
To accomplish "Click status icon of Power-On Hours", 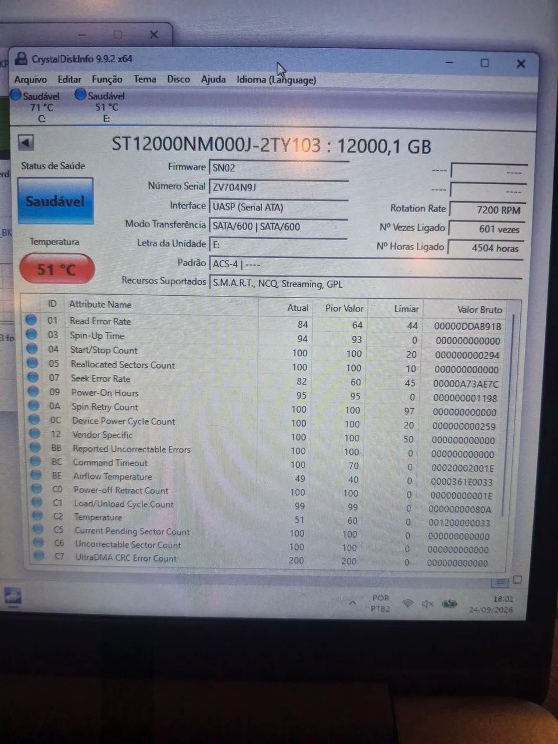I will (34, 391).
